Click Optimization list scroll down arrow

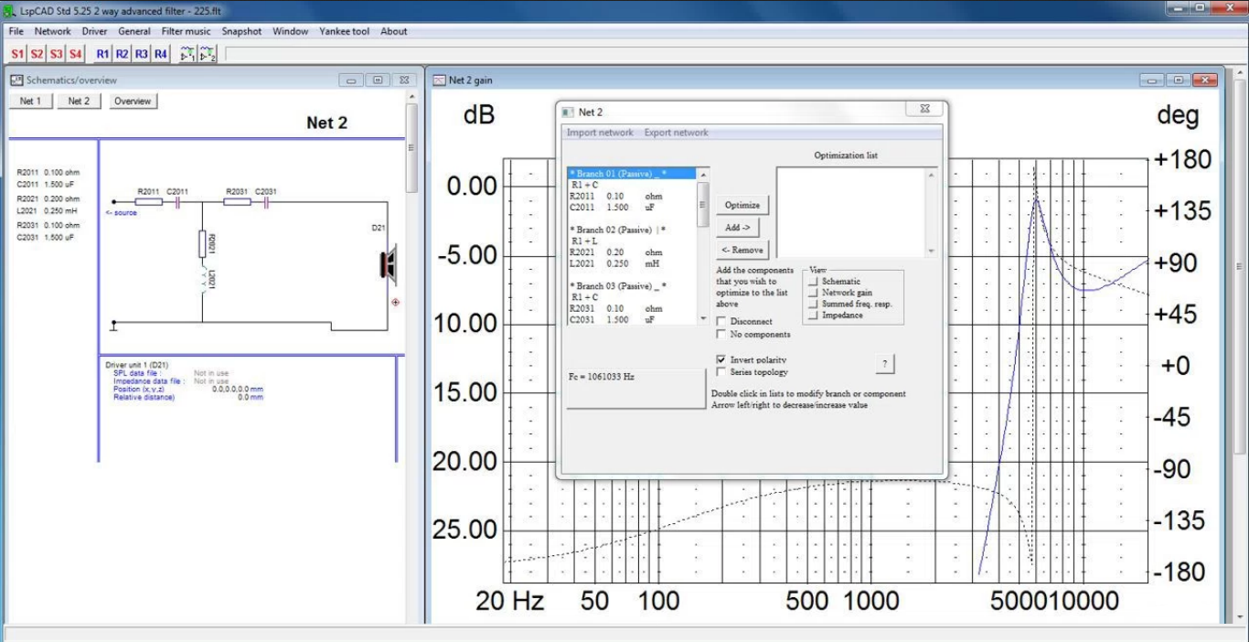point(931,251)
